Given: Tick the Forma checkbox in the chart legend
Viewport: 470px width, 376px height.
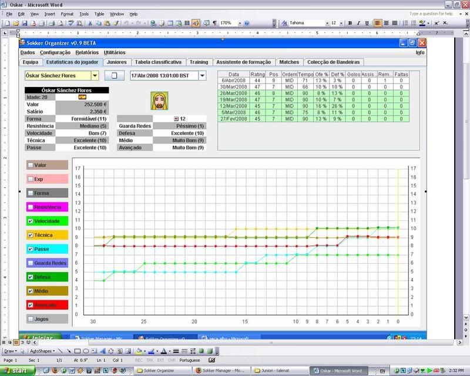Looking at the screenshot, I should [x=31, y=193].
